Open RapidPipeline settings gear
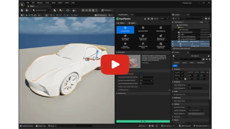230x129 pixels. pyautogui.click(x=148, y=19)
